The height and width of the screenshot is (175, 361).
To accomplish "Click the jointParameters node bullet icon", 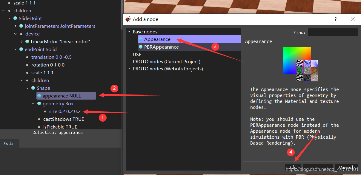I will pos(21,26).
